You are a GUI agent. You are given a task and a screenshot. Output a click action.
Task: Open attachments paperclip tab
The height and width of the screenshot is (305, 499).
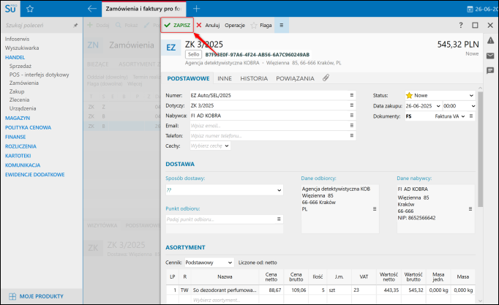[326, 78]
